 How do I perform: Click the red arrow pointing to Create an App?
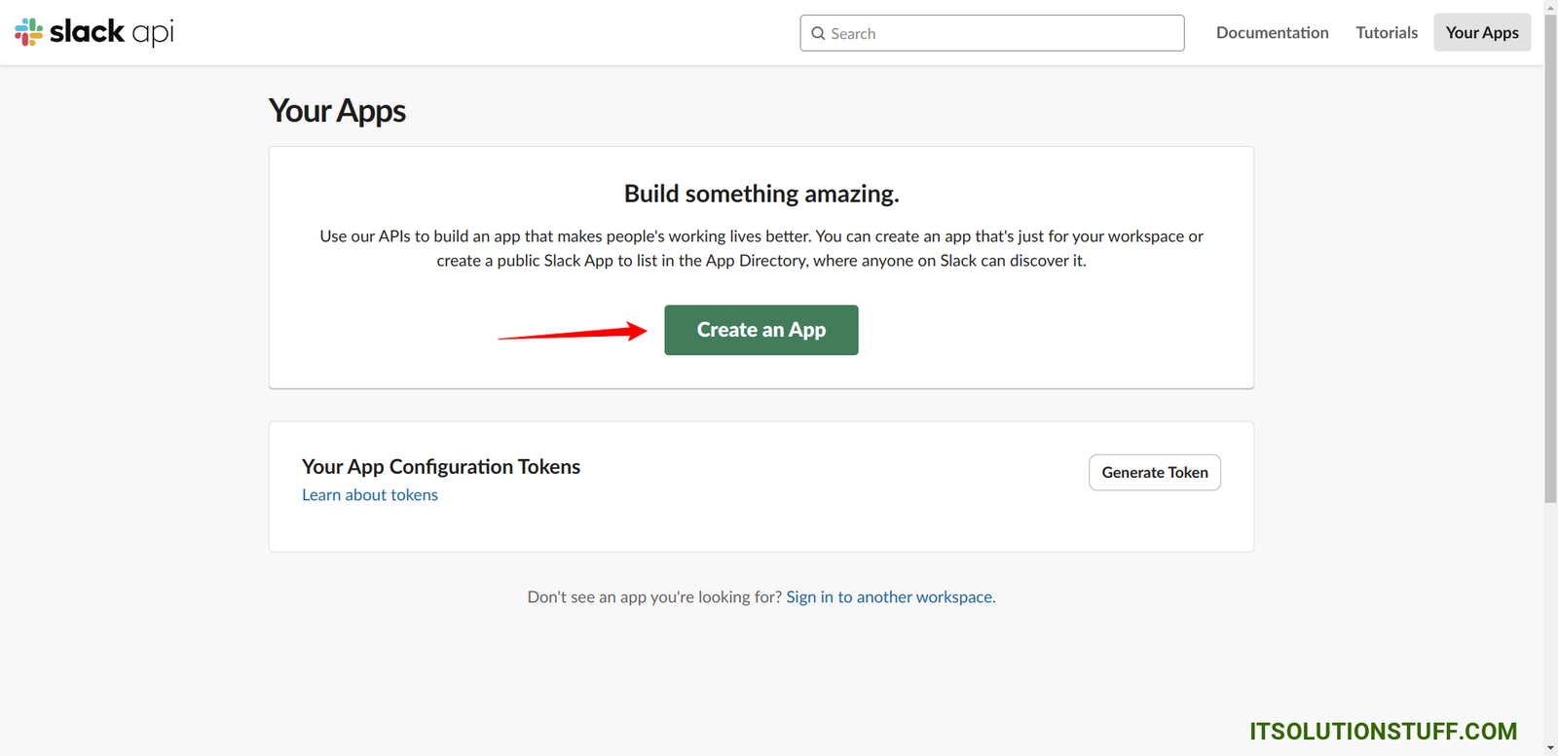pyautogui.click(x=573, y=333)
